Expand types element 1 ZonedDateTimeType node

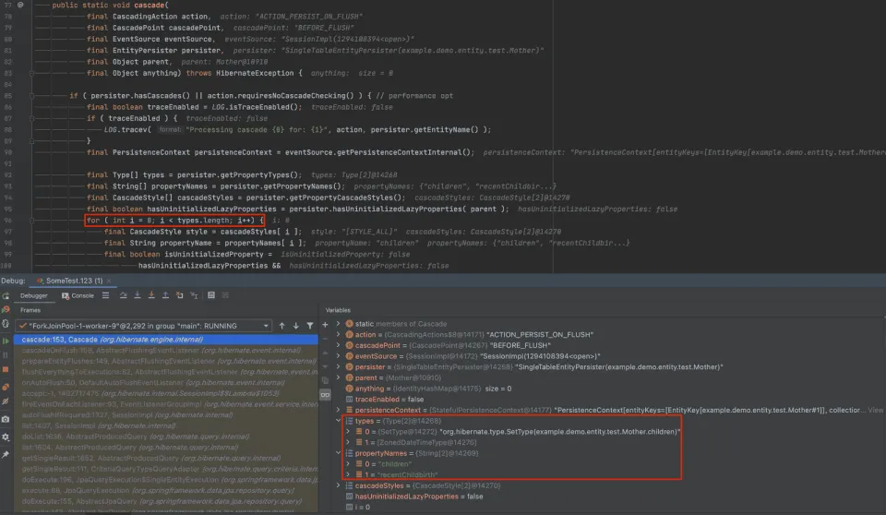[x=348, y=442]
